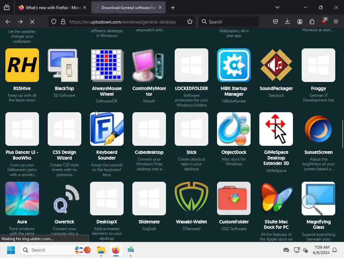344x258 pixels.
Task: Open the Extensions puzzle icon
Action: point(312,21)
